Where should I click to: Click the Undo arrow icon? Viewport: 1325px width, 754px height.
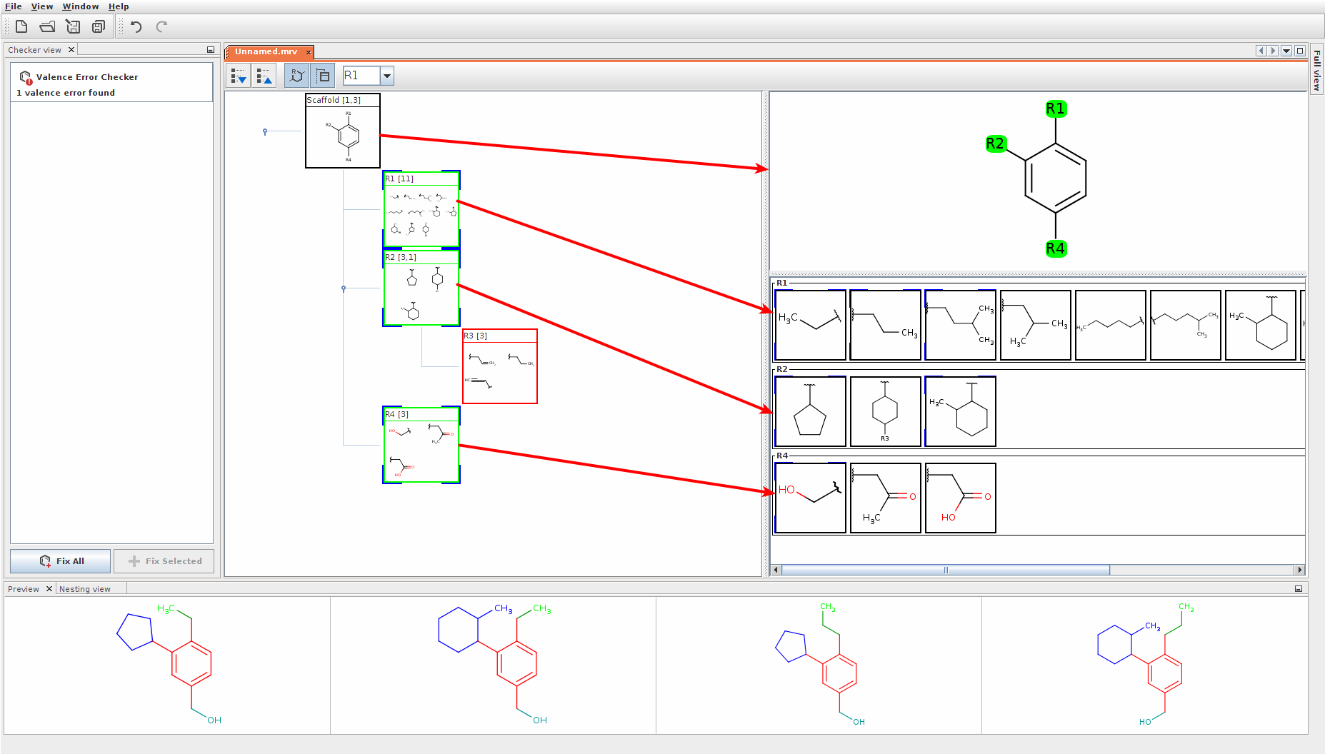tap(136, 27)
